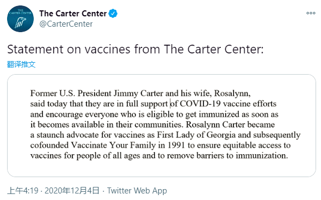Click the blank bottom area of the image card
321x200 pixels.
[x=162, y=168]
